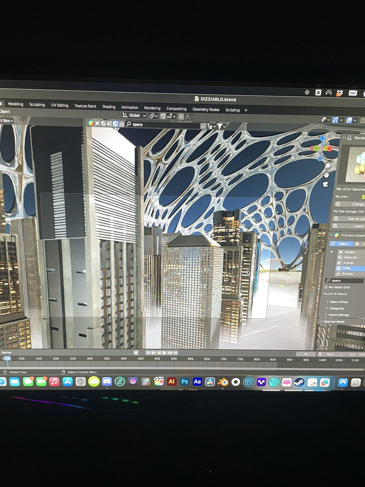365x487 pixels.
Task: Jump to timeline end frame
Action: [x=175, y=353]
